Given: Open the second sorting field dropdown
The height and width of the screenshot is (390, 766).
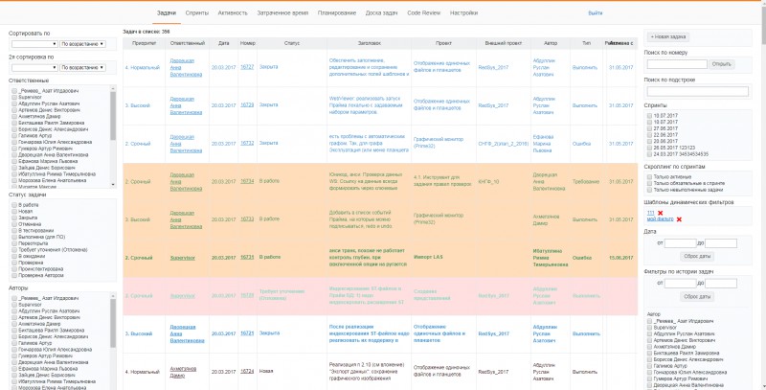Looking at the screenshot, I should click(32, 68).
